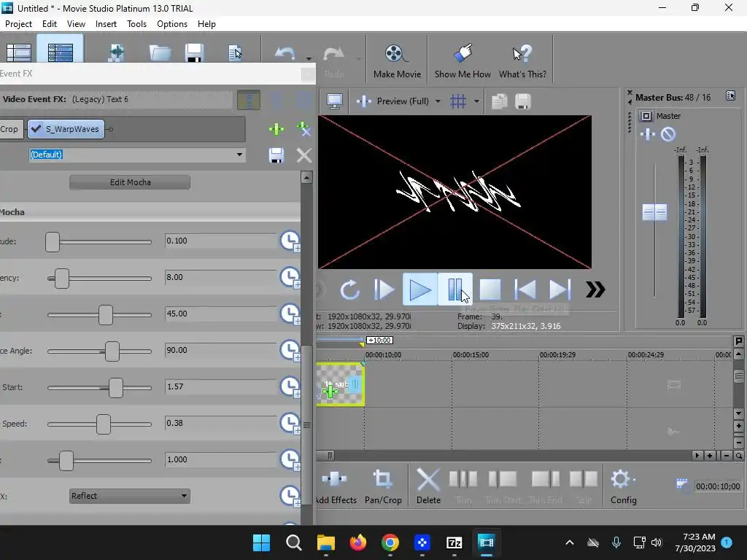Click the animate clock beside 8.00

pos(290,278)
